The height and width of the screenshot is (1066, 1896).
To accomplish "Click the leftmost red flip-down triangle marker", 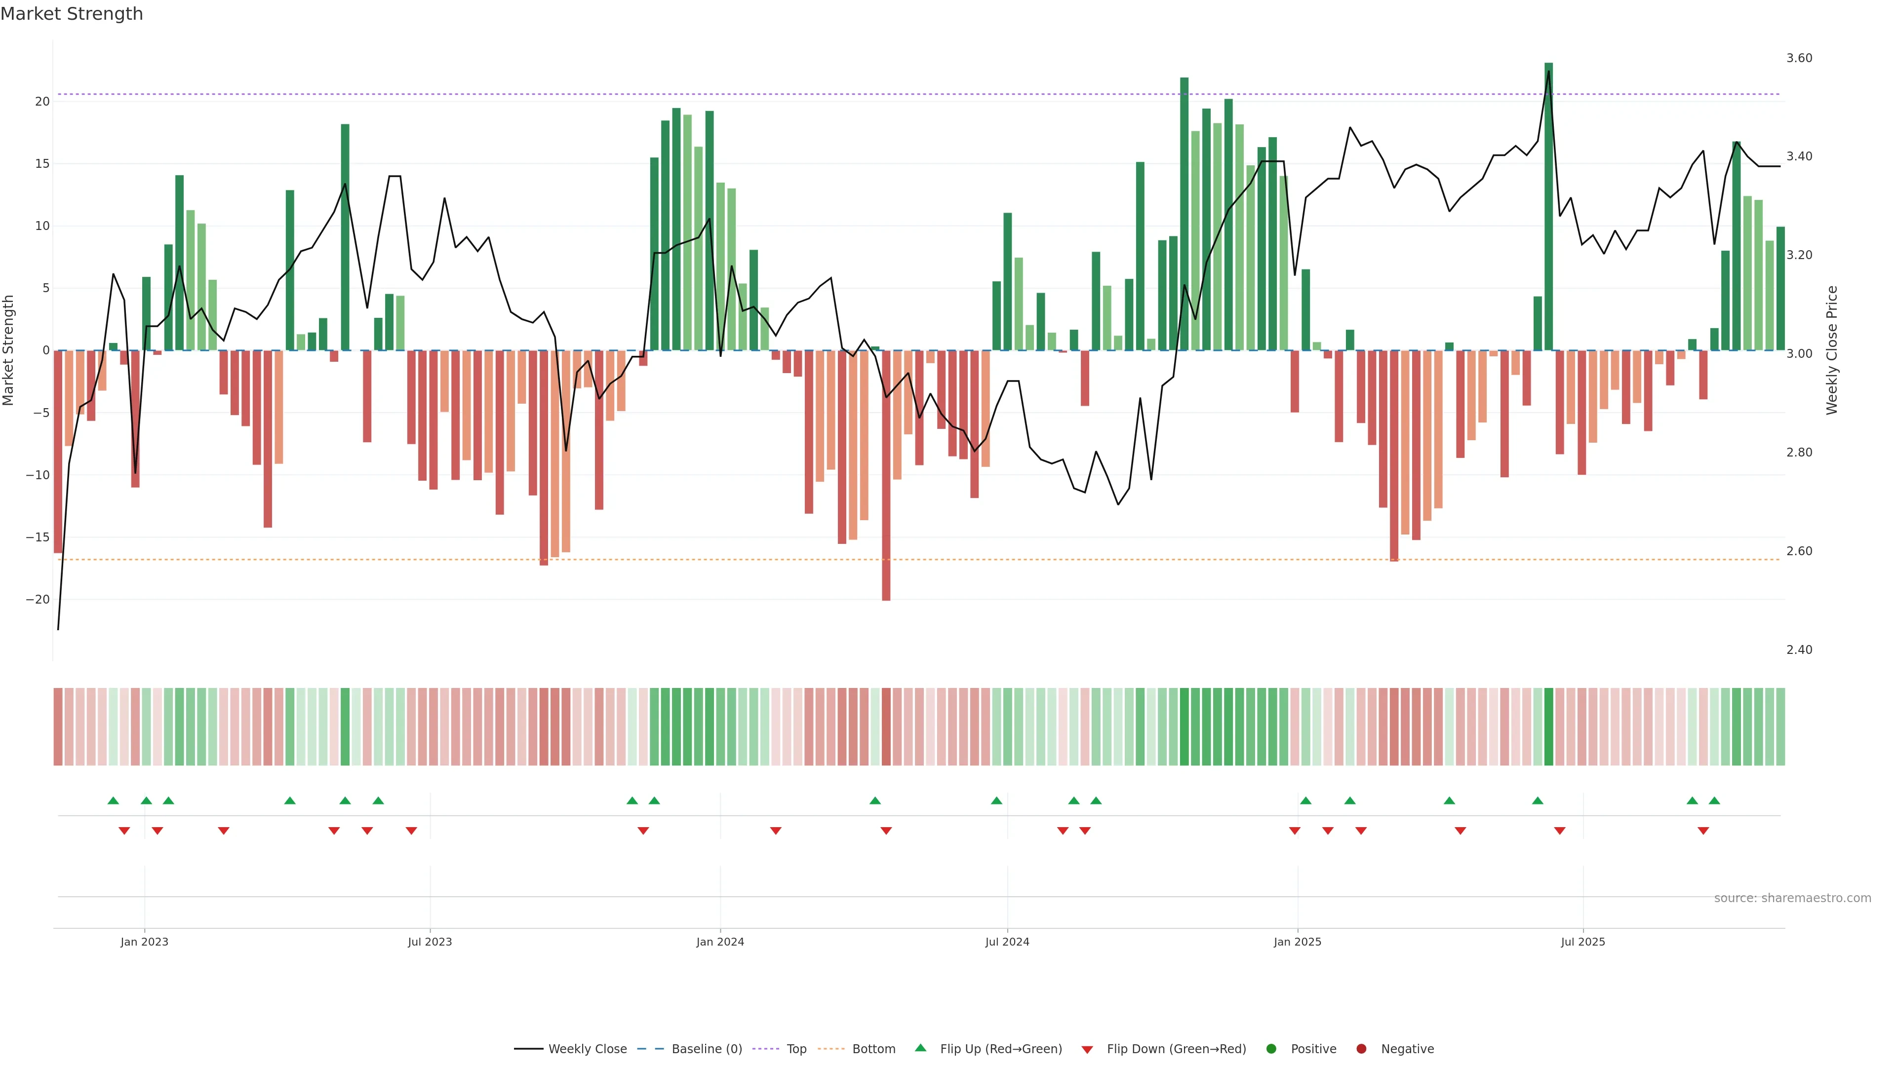I will [x=124, y=831].
